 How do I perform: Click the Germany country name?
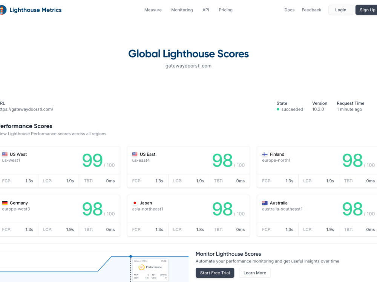click(x=19, y=203)
